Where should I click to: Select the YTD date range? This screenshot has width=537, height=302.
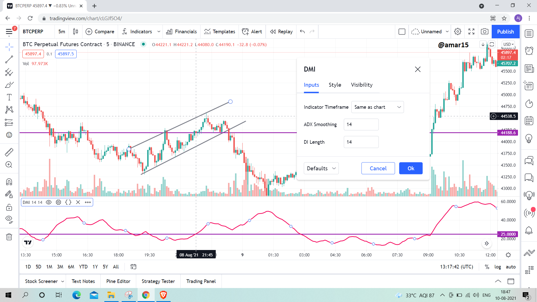point(83,267)
